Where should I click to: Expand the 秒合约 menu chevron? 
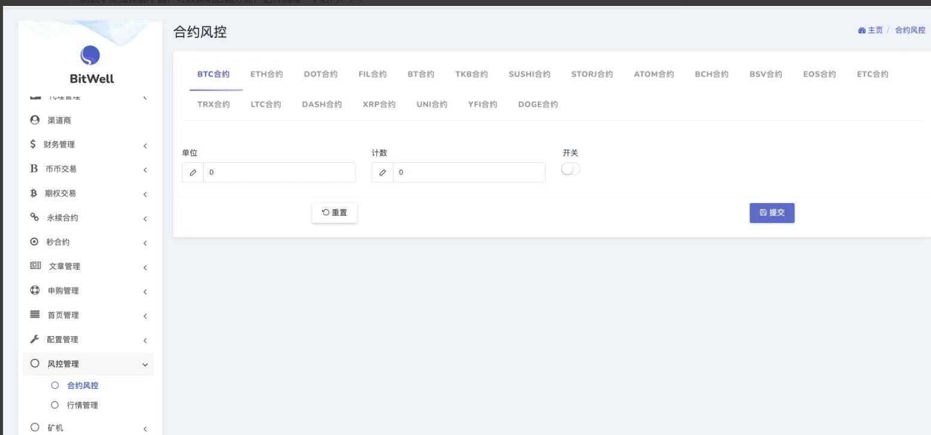tap(145, 243)
